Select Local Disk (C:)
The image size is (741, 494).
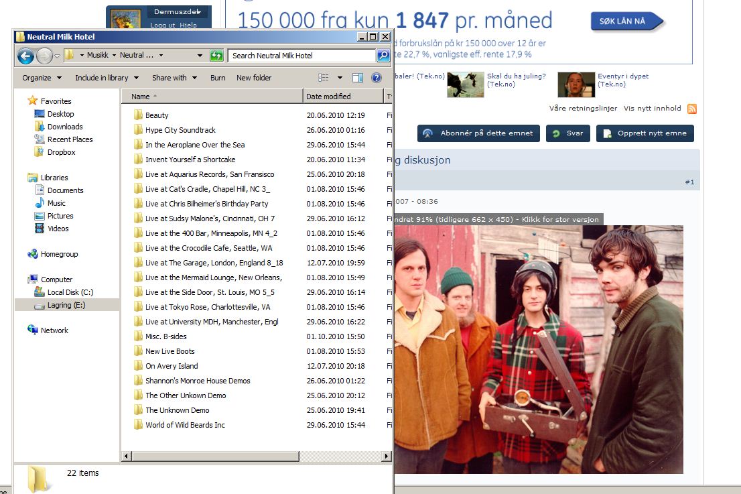(70, 292)
